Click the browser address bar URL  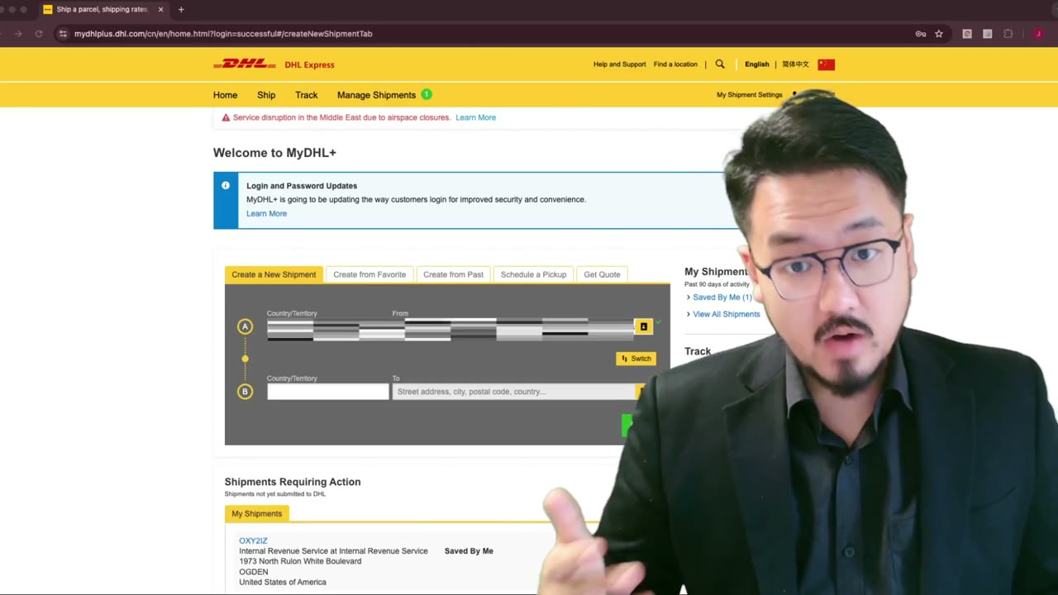click(223, 34)
